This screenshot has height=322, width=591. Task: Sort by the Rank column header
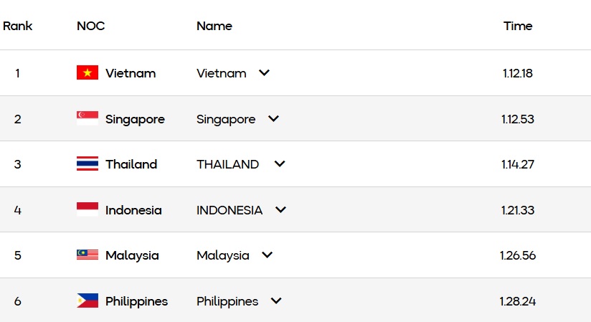[17, 26]
